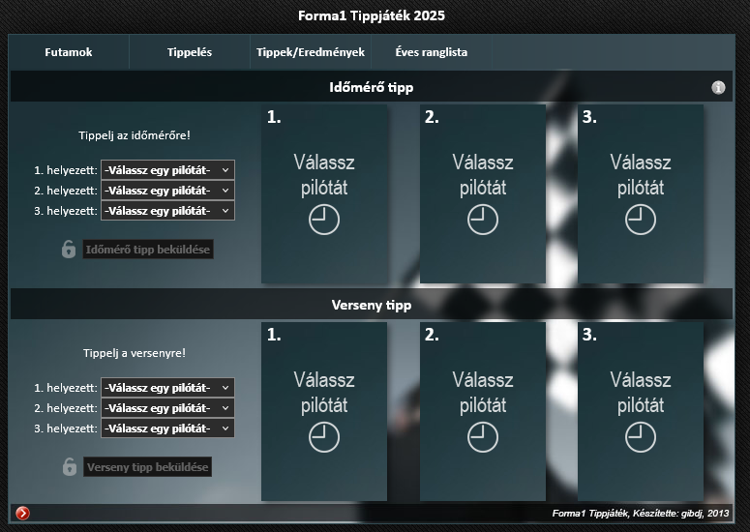Select the second qualifying Válassz pilótát card
Image resolution: width=750 pixels, height=532 pixels.
point(482,193)
